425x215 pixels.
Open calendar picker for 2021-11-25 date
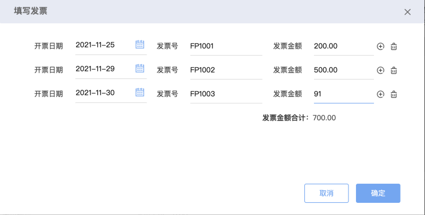point(140,44)
